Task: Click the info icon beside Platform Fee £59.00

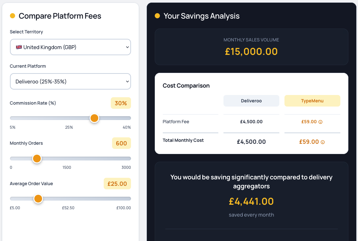Action: (x=321, y=122)
